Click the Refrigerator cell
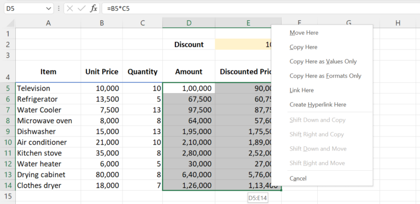420x204 pixels. (48, 99)
